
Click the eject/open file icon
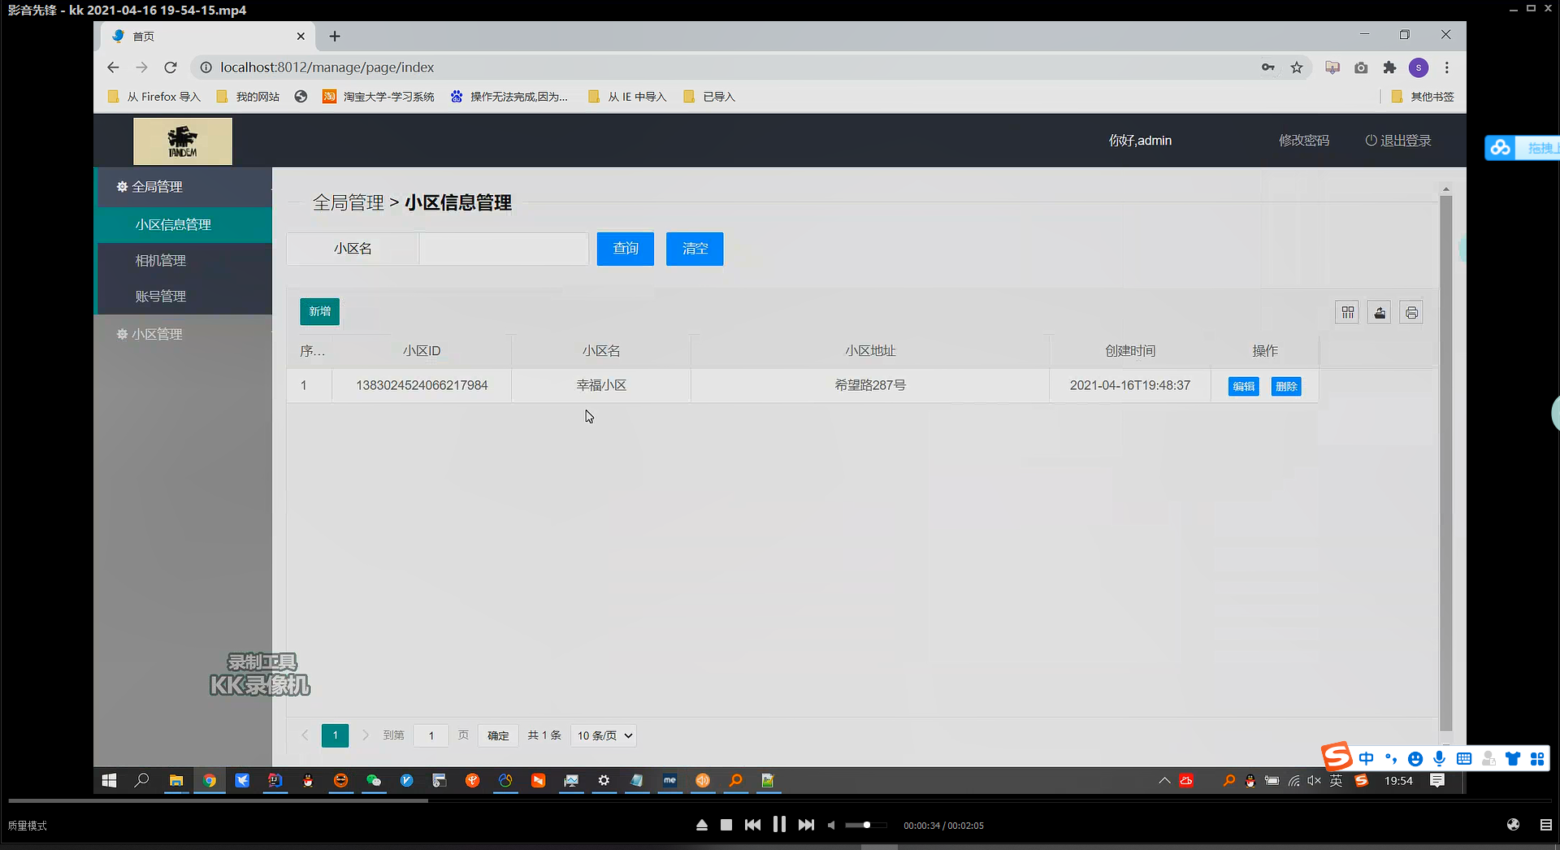click(702, 825)
